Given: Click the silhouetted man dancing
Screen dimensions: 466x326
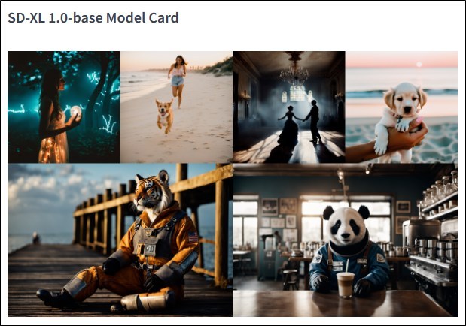Looking at the screenshot, I should [x=312, y=121].
